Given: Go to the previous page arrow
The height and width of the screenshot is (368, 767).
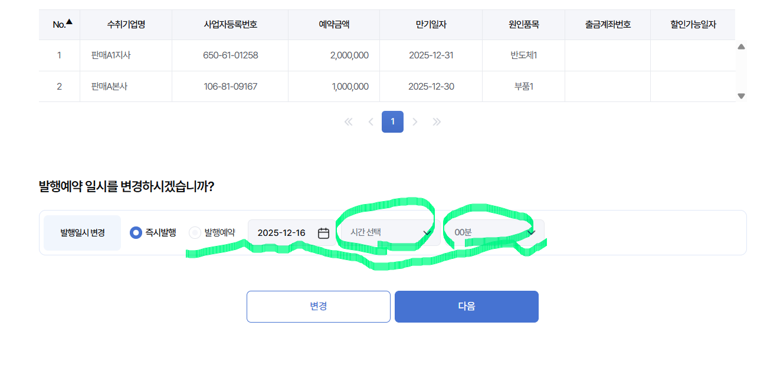Looking at the screenshot, I should pos(371,122).
